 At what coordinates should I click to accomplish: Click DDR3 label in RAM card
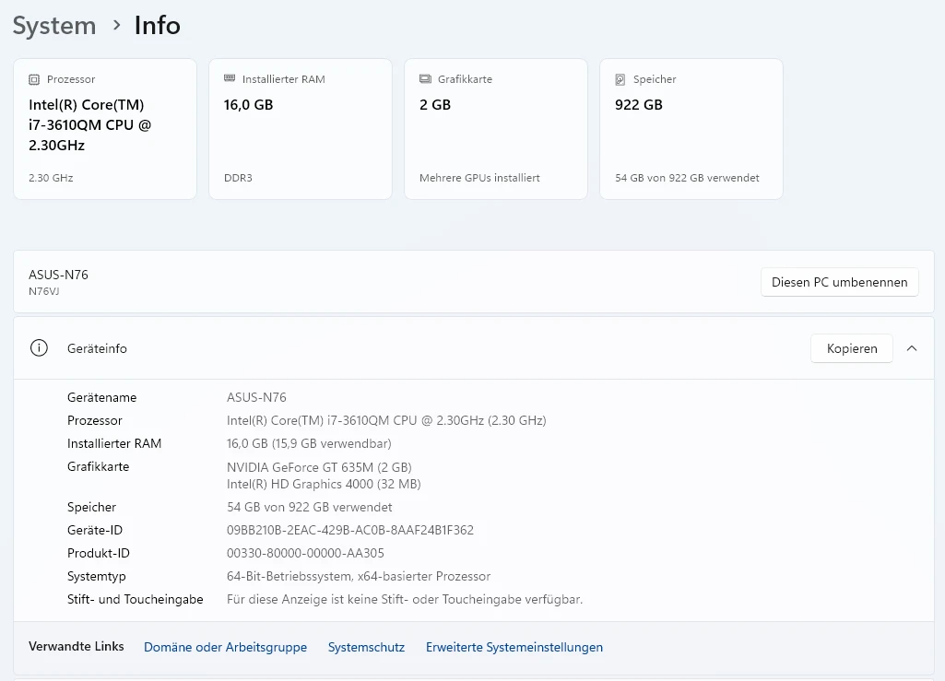[238, 178]
